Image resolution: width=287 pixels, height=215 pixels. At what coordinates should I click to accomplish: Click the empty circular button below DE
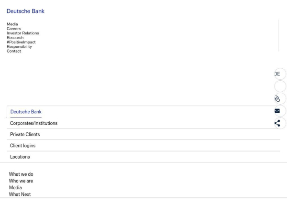point(280,86)
